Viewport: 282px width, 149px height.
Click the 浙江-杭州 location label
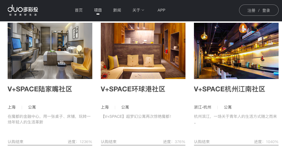pos(202,107)
